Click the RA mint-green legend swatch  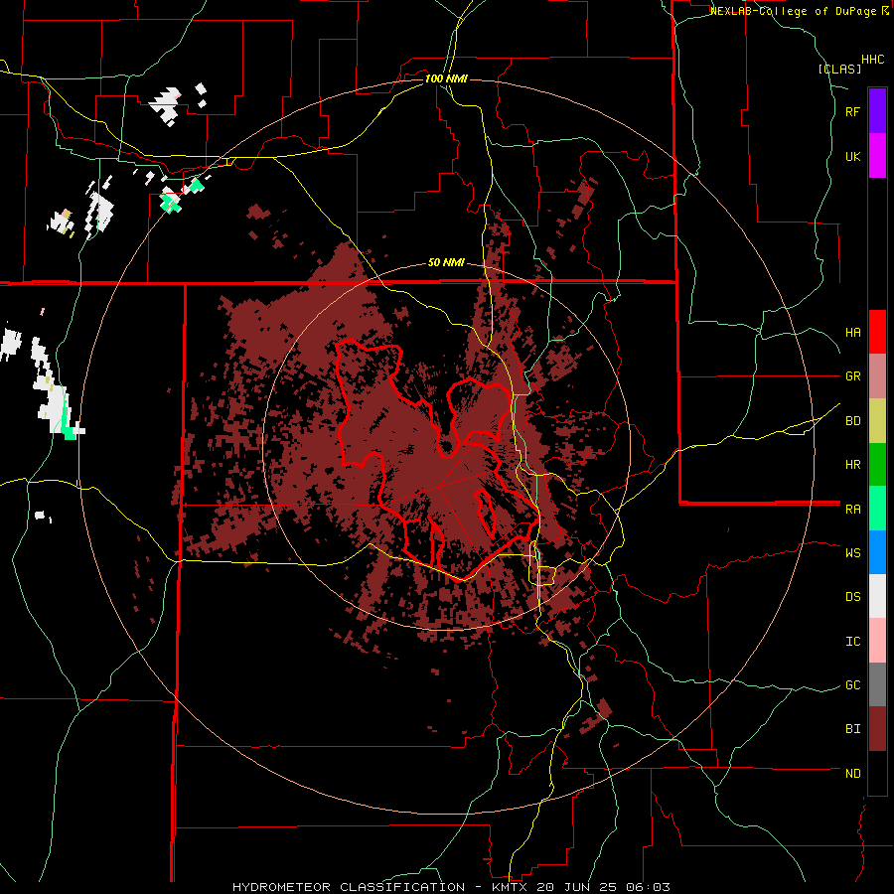877,509
